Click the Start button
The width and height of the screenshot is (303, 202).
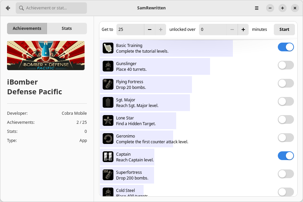click(284, 30)
